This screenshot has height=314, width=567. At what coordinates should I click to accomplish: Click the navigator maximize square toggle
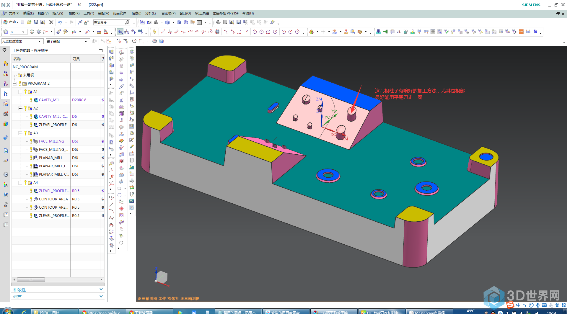click(101, 50)
